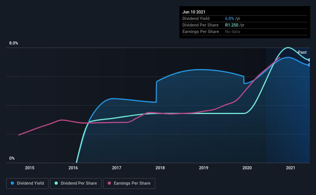Click the Jun 10 2021 tooltip date
The image size is (316, 195).
[194, 12]
